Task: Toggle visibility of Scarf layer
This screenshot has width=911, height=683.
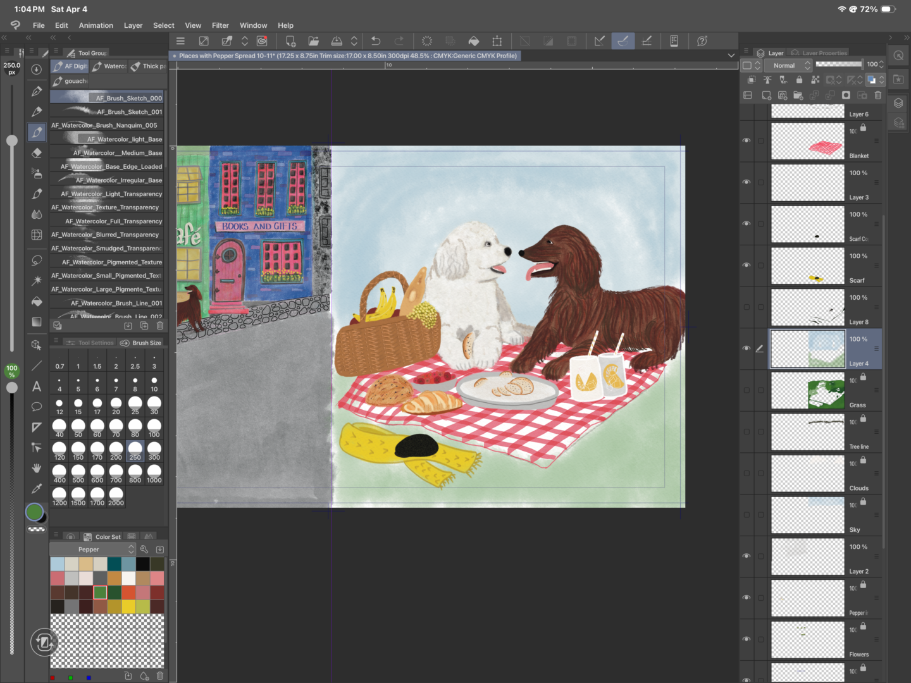Action: click(747, 265)
